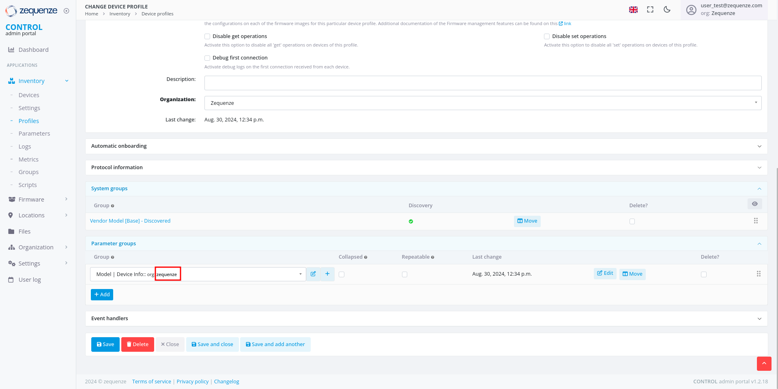
Task: Click the plus icon beside group dropdown
Action: tap(327, 274)
